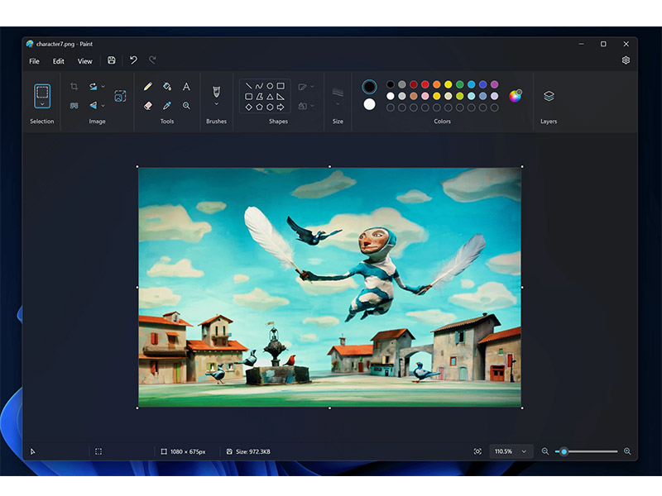
Task: Click the bottom-right canvas resize handle
Action: pyautogui.click(x=522, y=408)
